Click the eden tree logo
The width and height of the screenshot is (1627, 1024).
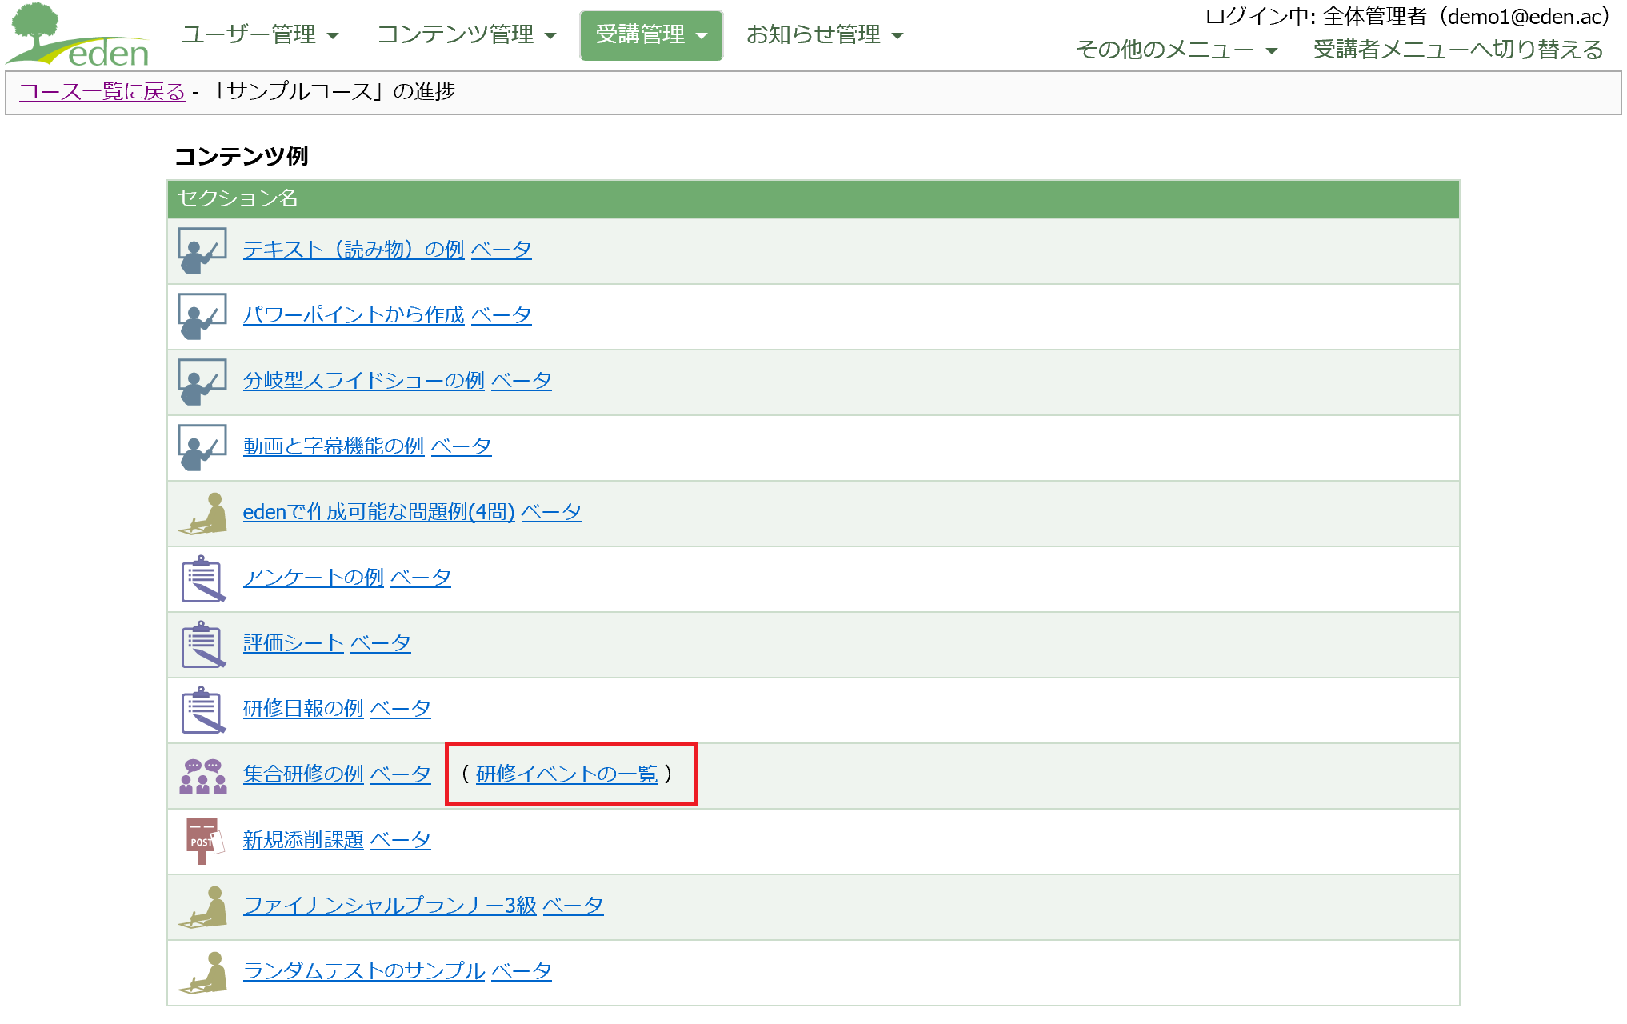tap(78, 34)
